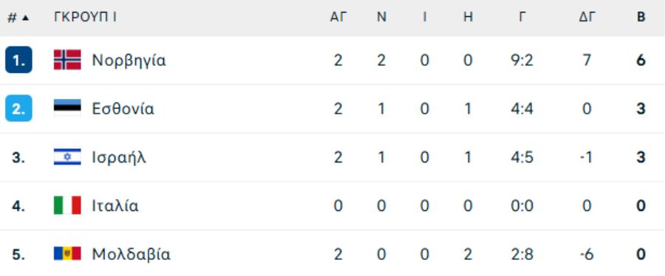
Task: Click the Norway flag icon
Action: (x=67, y=60)
